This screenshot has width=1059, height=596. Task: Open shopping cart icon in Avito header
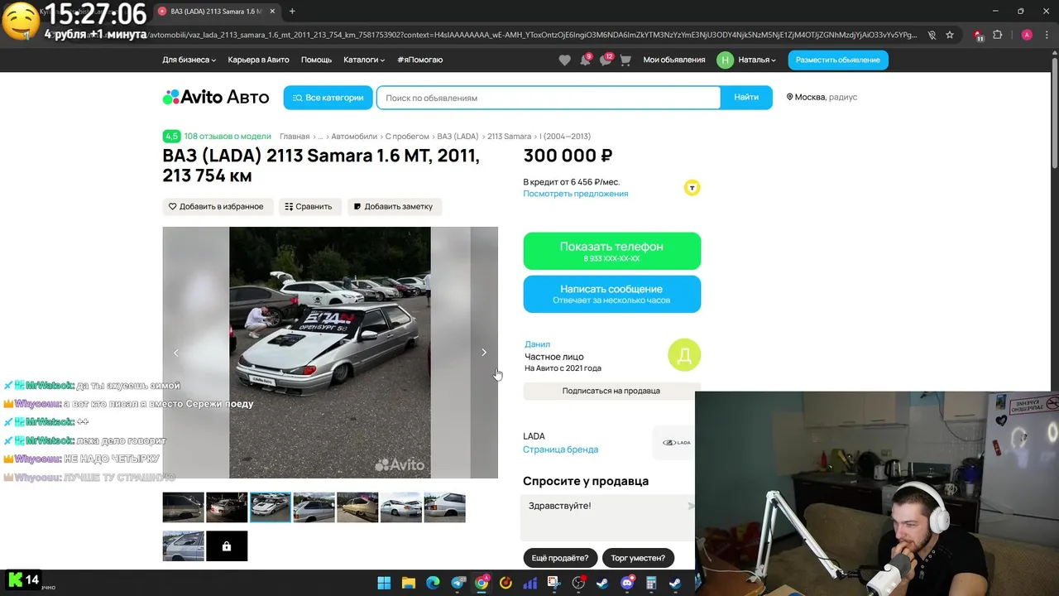(625, 60)
